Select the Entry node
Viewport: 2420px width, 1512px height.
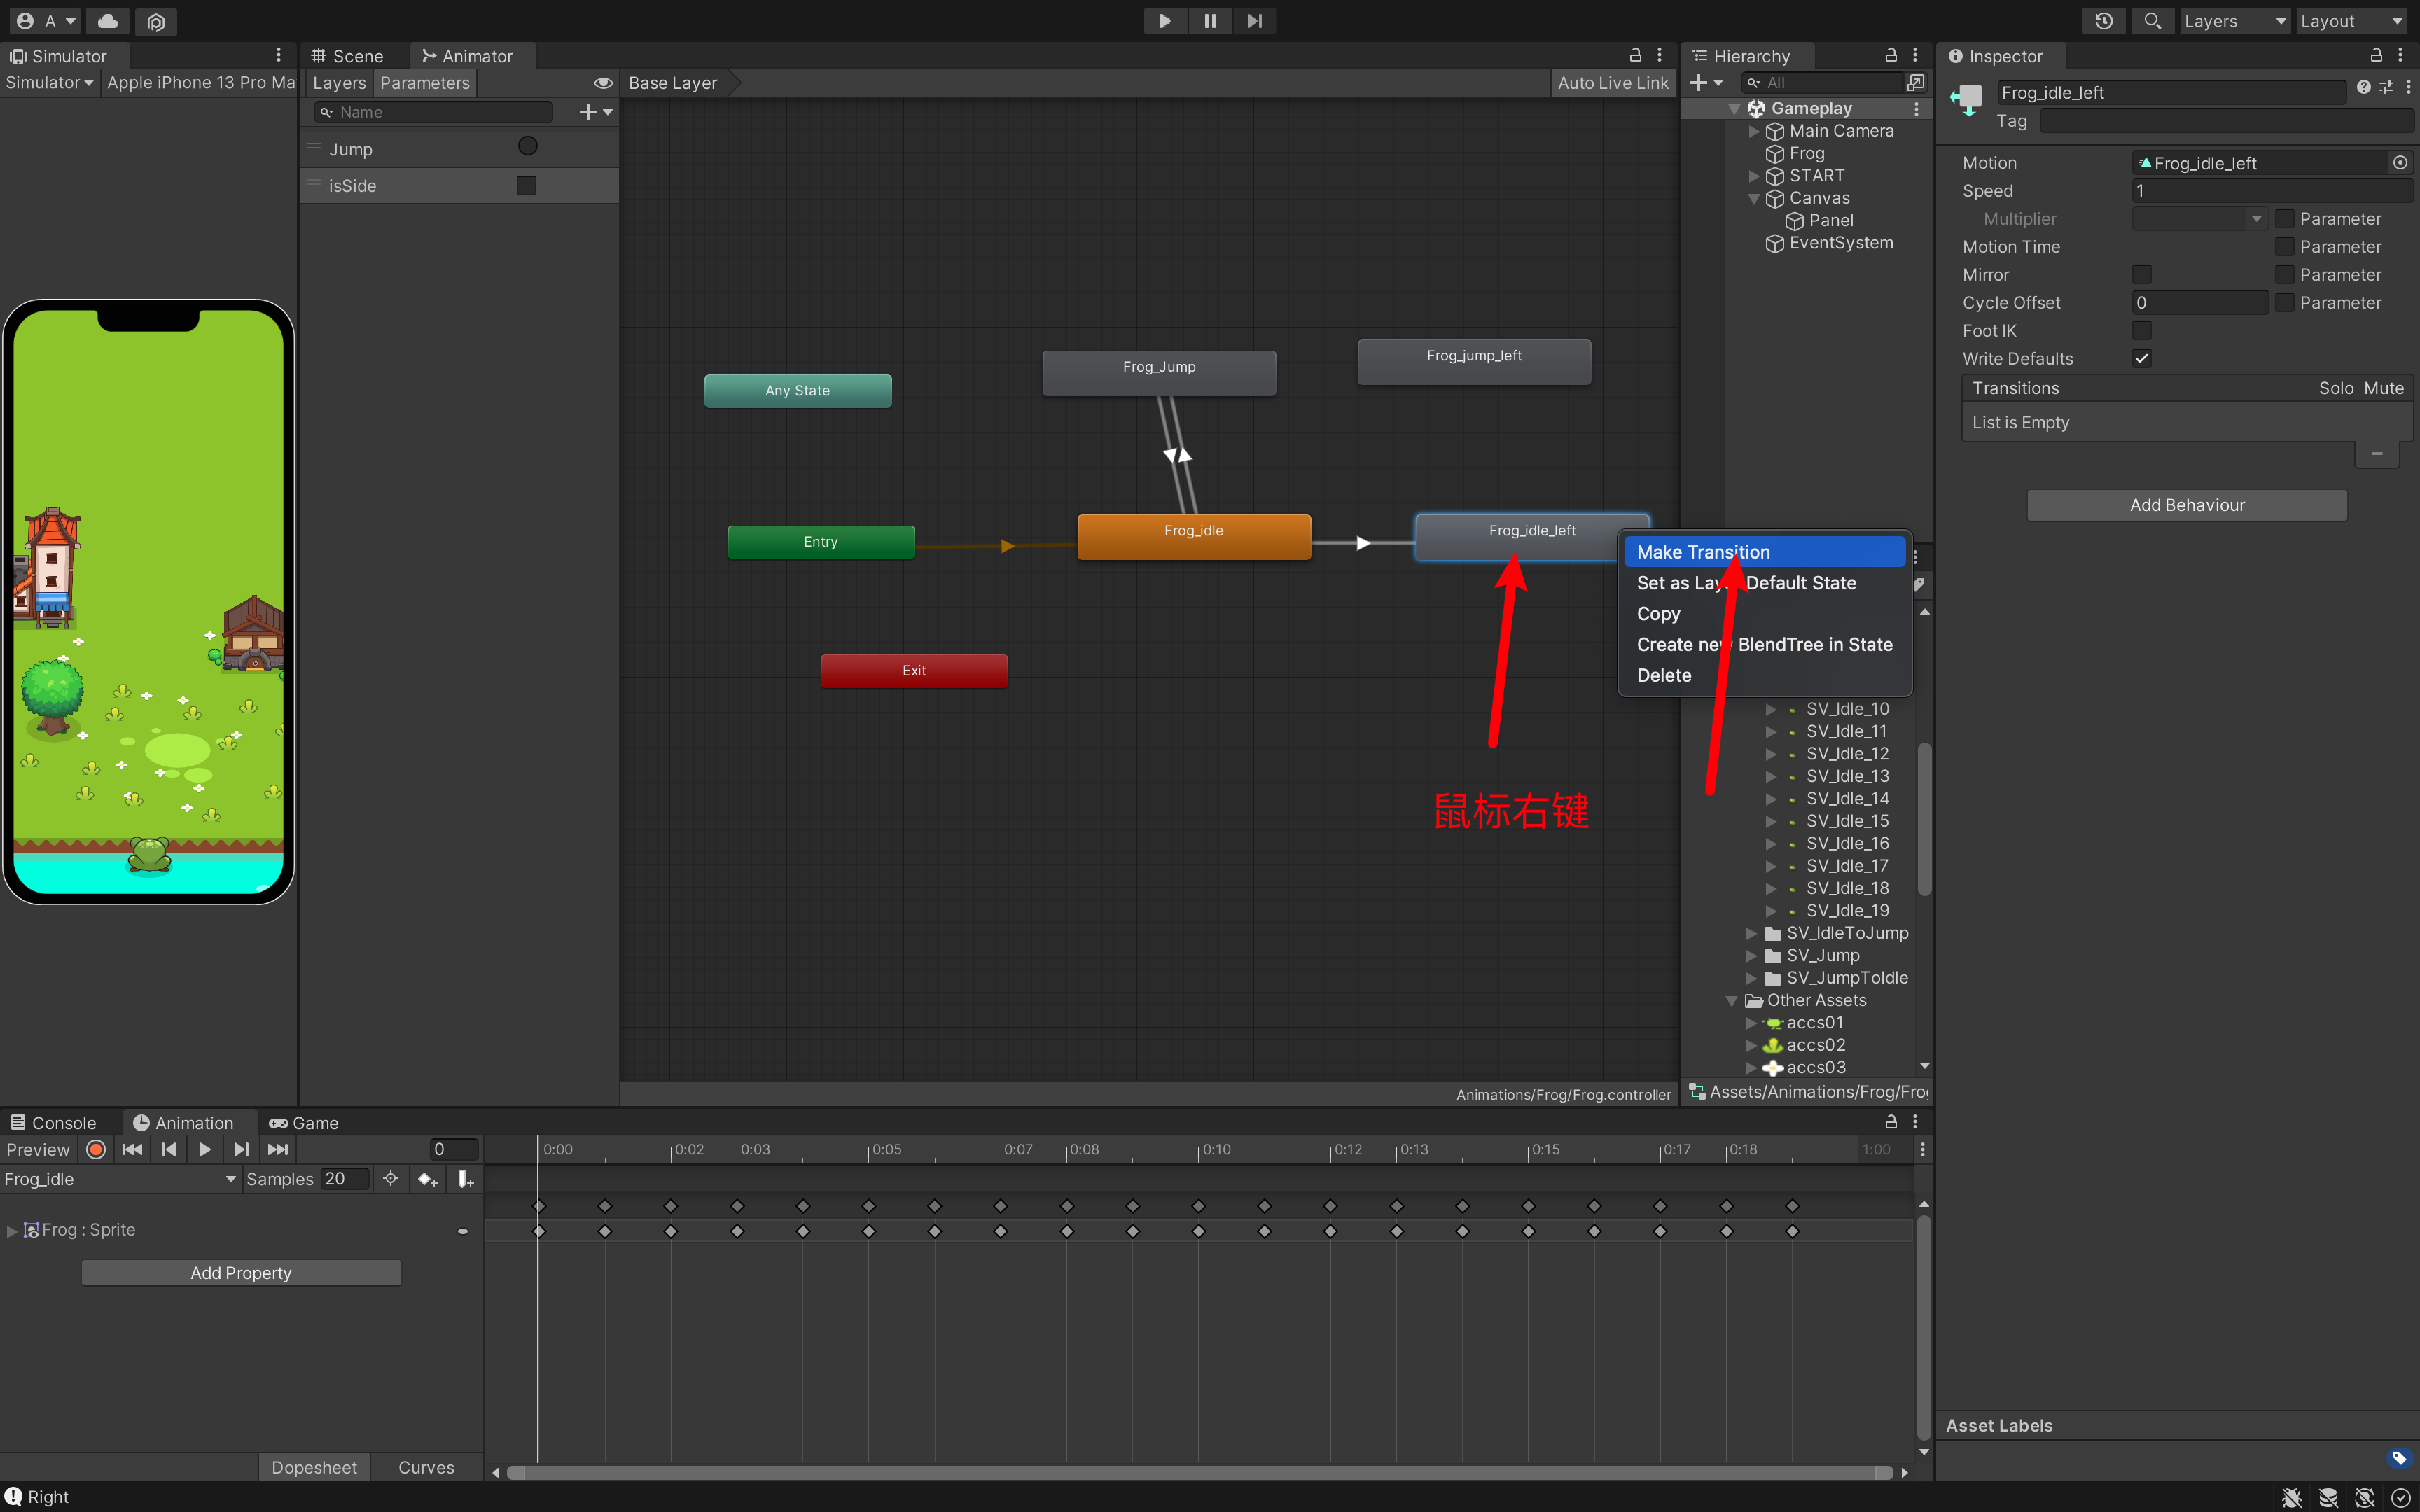(x=820, y=542)
